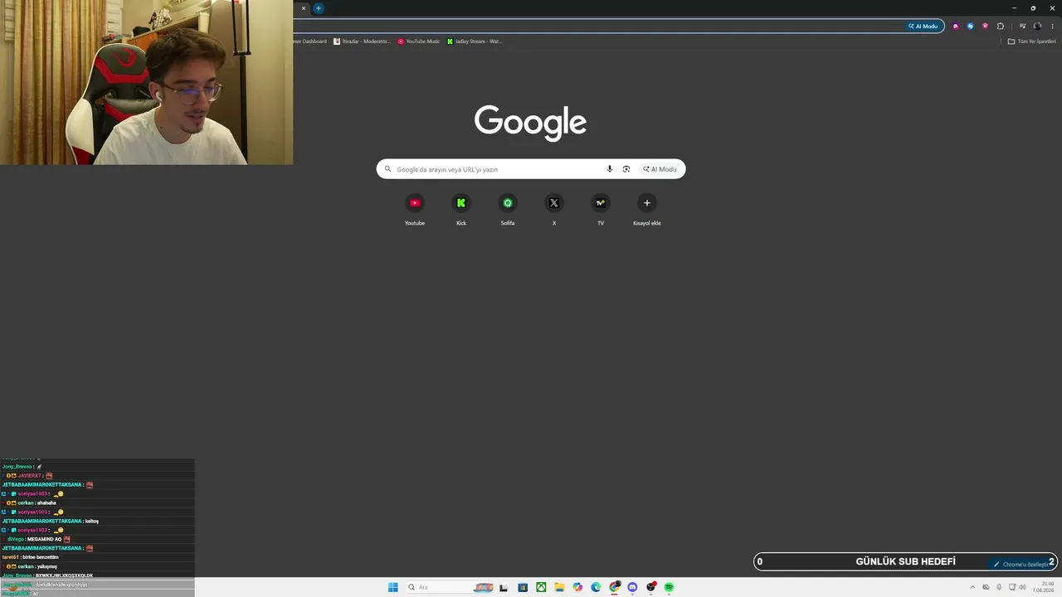
Task: Open the ladixy Stream bookmark
Action: pyautogui.click(x=475, y=41)
